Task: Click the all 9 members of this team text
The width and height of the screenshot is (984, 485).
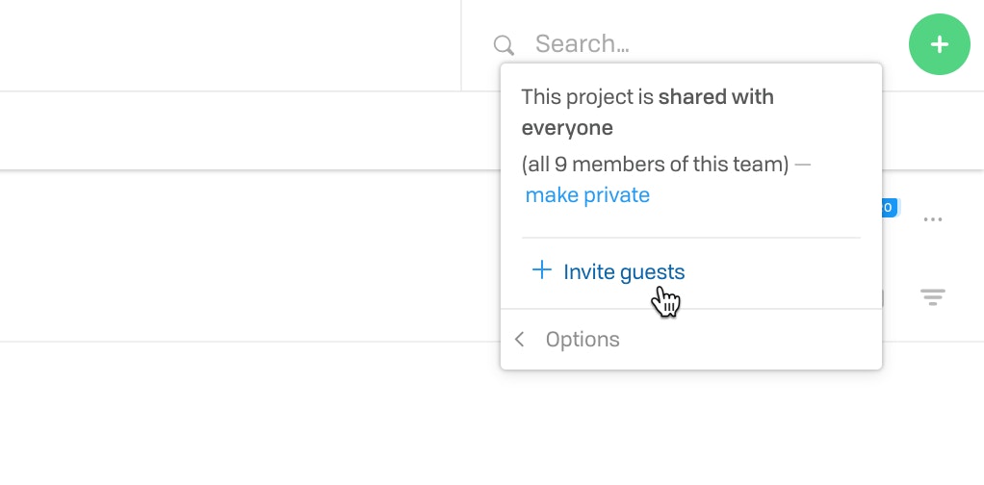Action: [x=655, y=165]
